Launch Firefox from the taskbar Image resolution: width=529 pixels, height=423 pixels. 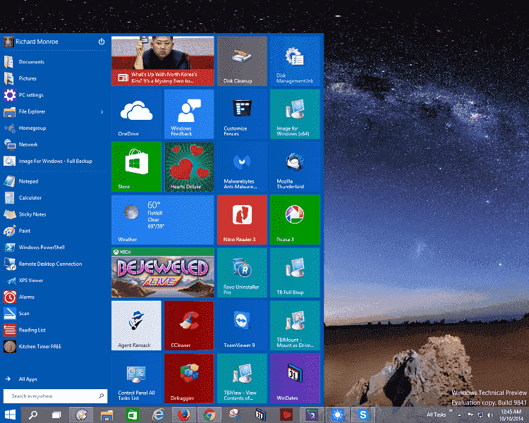pos(183,415)
